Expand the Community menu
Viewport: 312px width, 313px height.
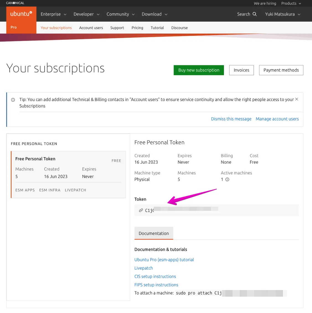point(120,14)
